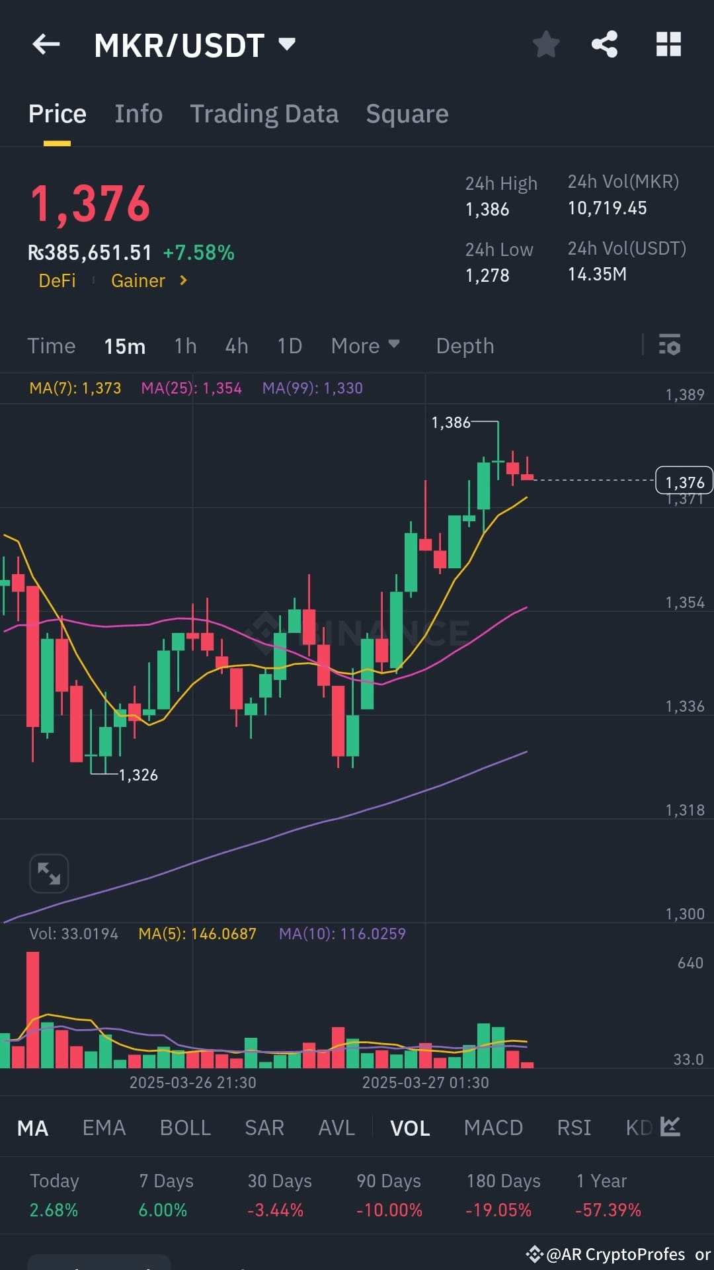Switch to the Trading Data tab
The image size is (714, 1270).
pos(264,113)
